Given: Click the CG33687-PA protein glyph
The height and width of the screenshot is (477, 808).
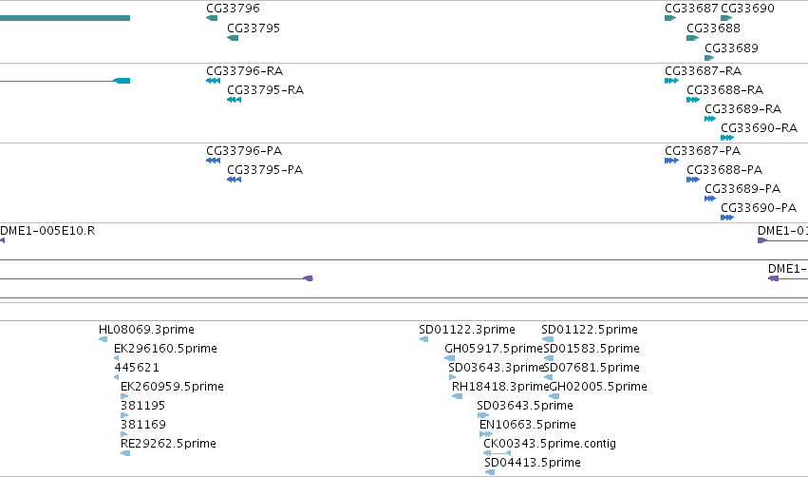Looking at the screenshot, I should pyautogui.click(x=671, y=161).
